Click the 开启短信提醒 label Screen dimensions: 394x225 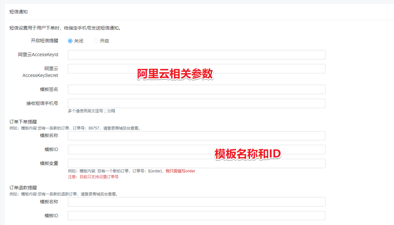(x=44, y=41)
